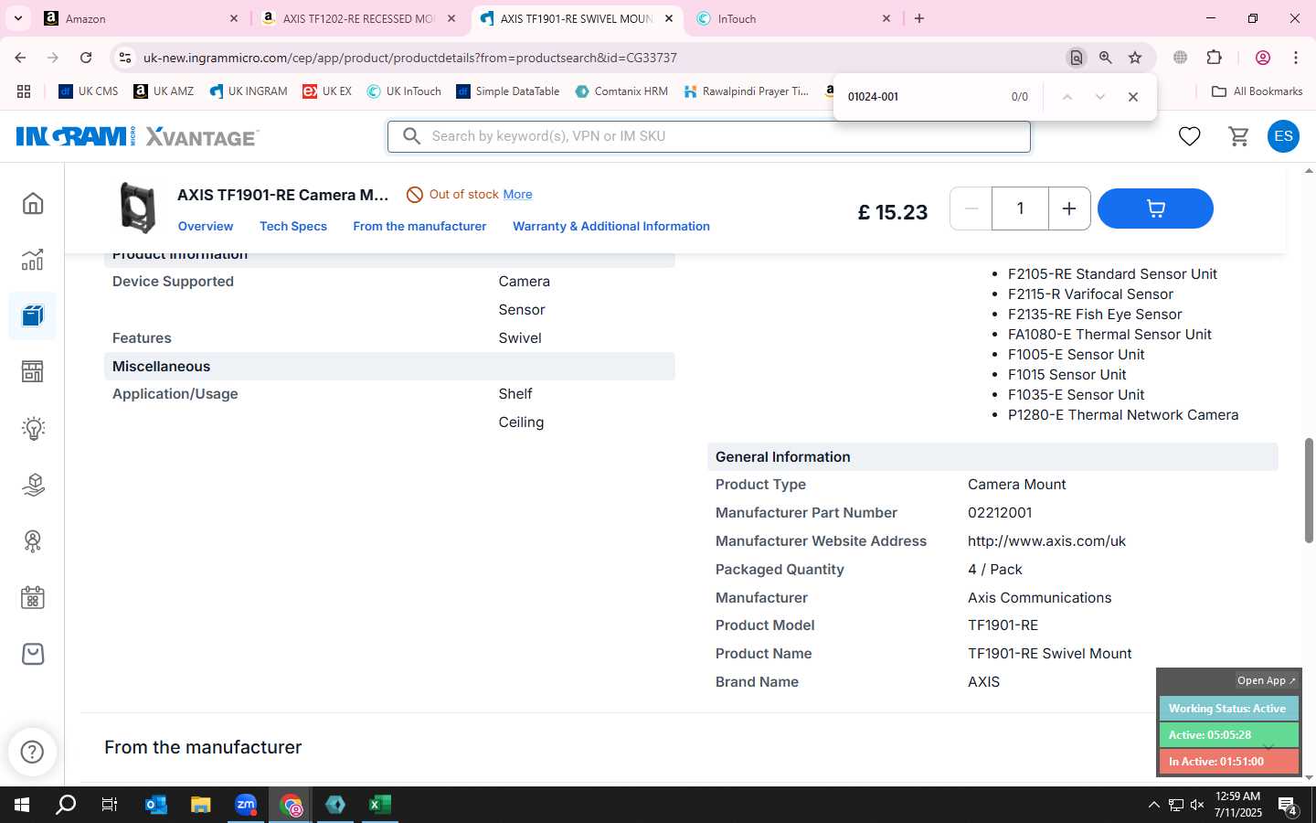1316x823 pixels.
Task: Open the UK EX bookmark
Action: tap(327, 91)
